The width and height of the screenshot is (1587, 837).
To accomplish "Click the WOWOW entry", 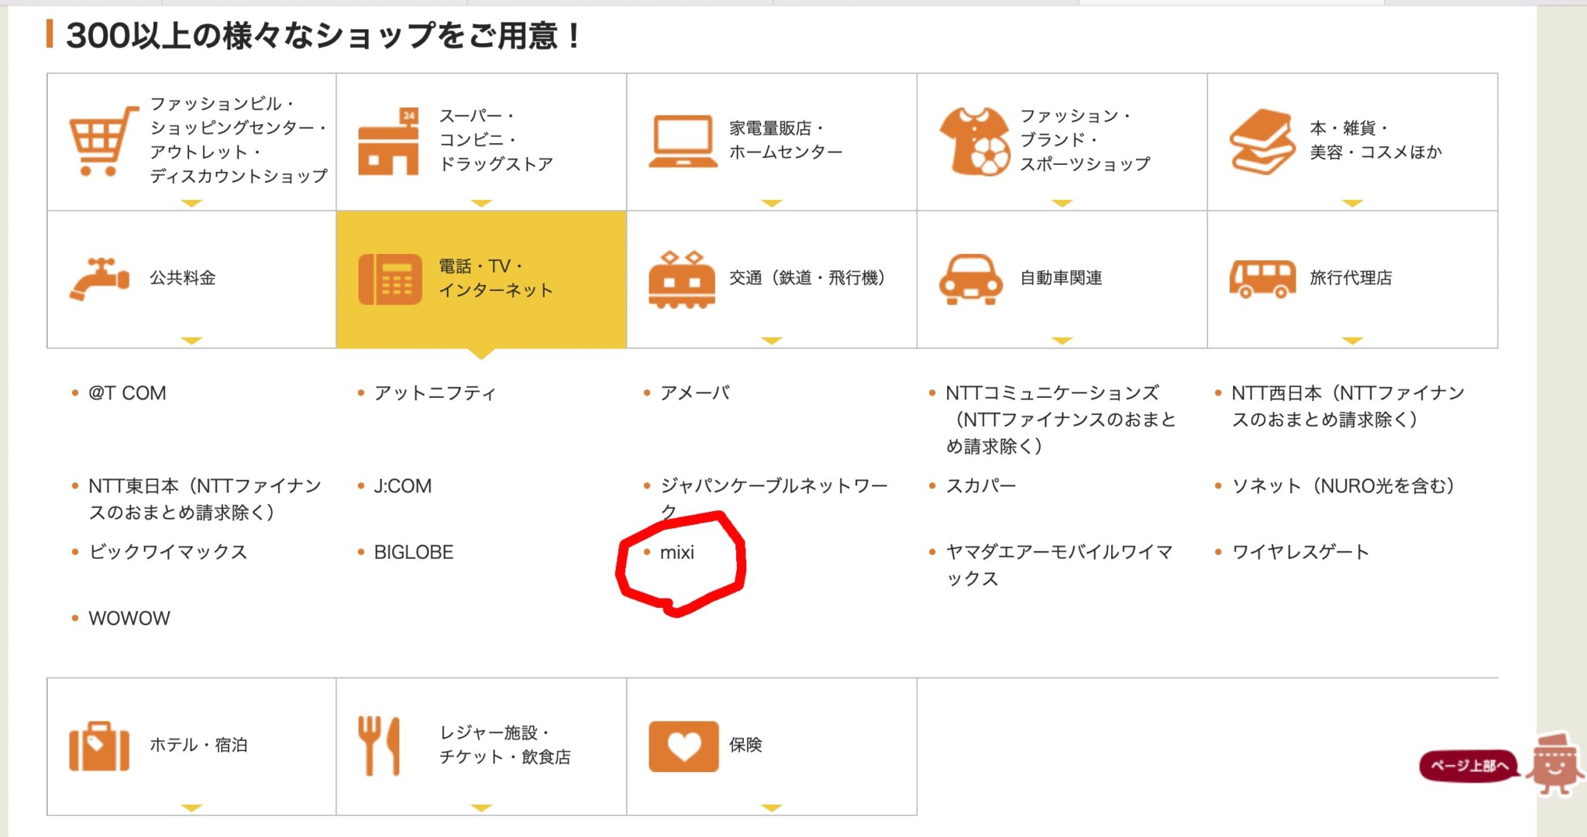I will (x=129, y=619).
